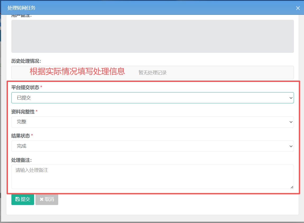Click the 处理转网任务 title bar text

coord(21,8)
